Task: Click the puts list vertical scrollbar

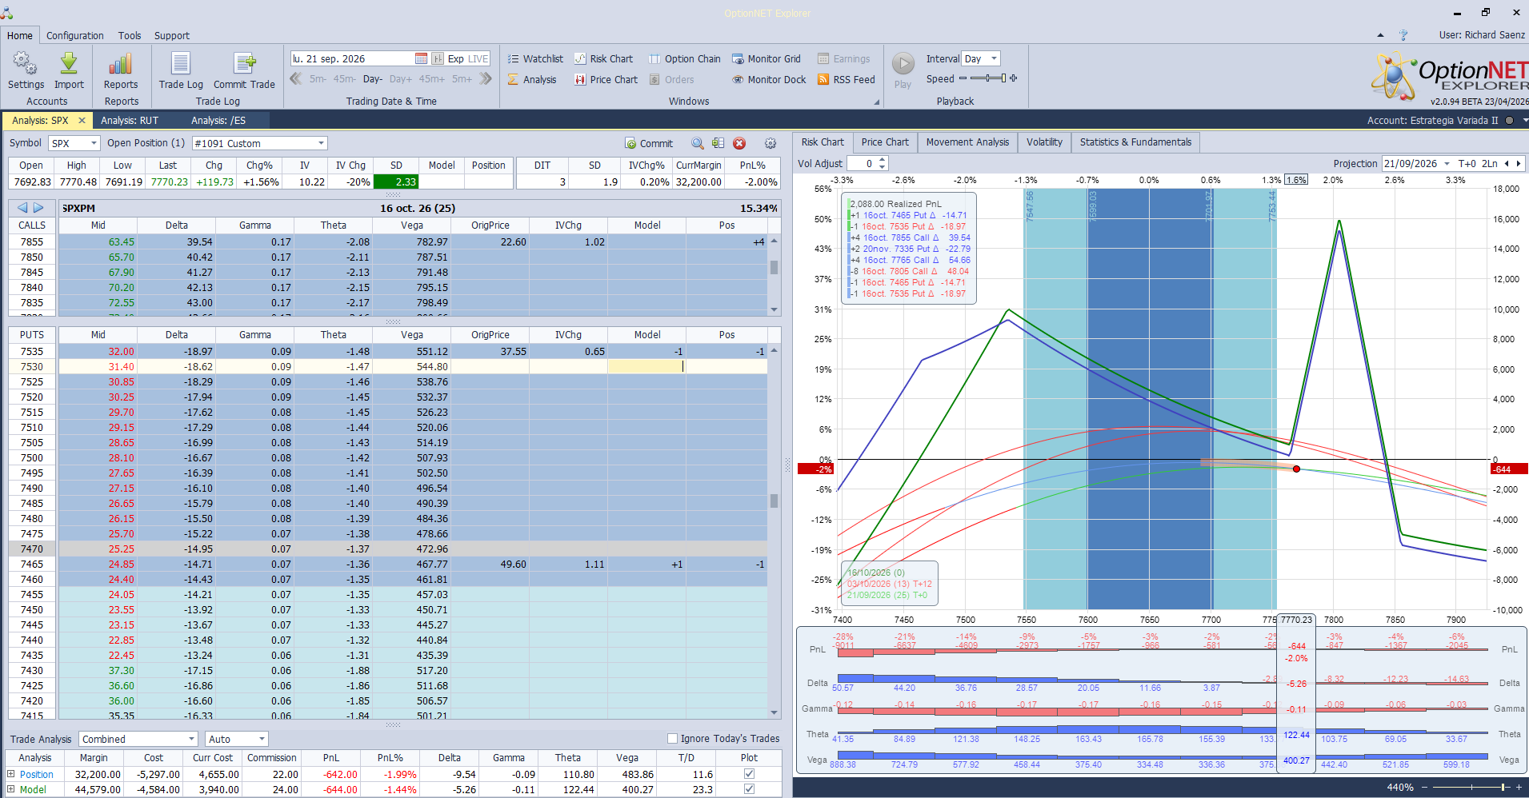Action: pyautogui.click(x=774, y=531)
